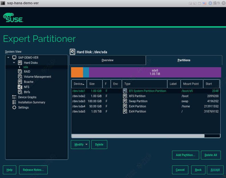
Task: Select the /dev/sda4 partition row
Action: click(146, 106)
